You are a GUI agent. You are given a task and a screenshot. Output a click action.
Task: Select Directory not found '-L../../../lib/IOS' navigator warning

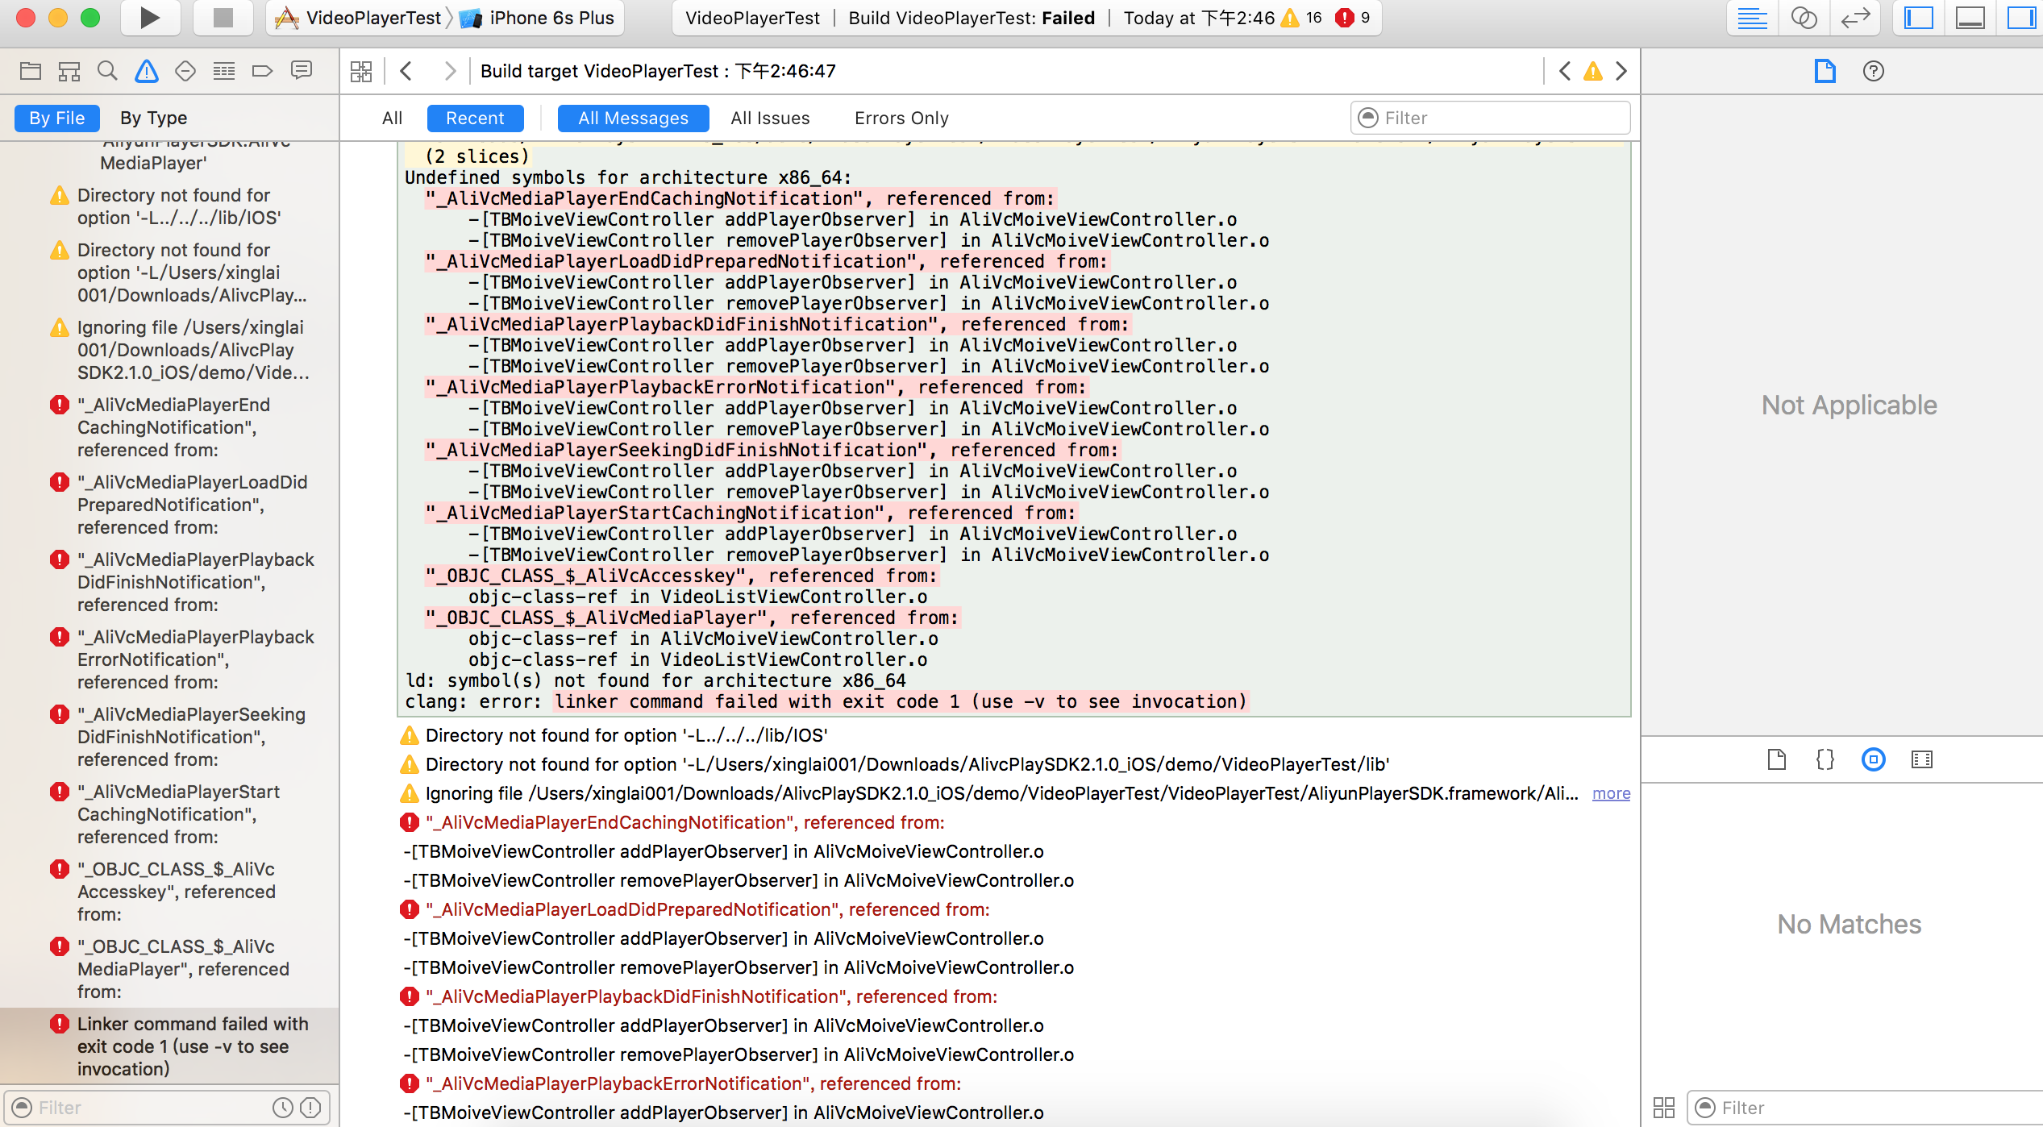point(169,206)
